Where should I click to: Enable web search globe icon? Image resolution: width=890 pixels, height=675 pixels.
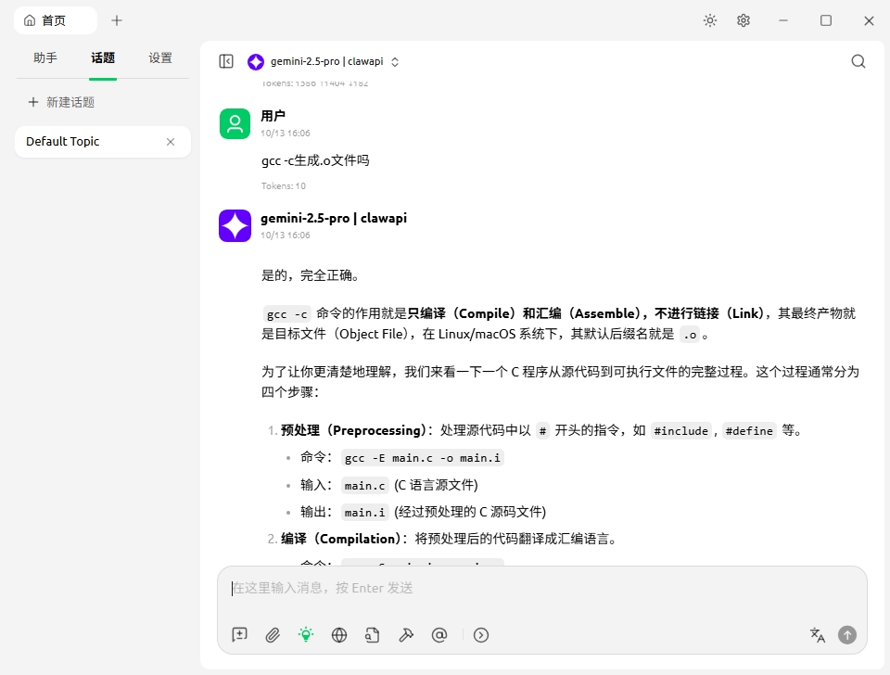(339, 635)
